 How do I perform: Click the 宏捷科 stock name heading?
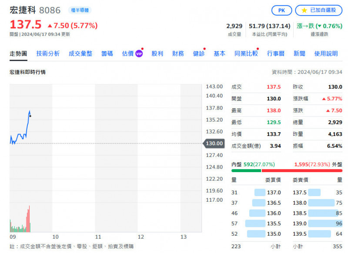(23, 10)
